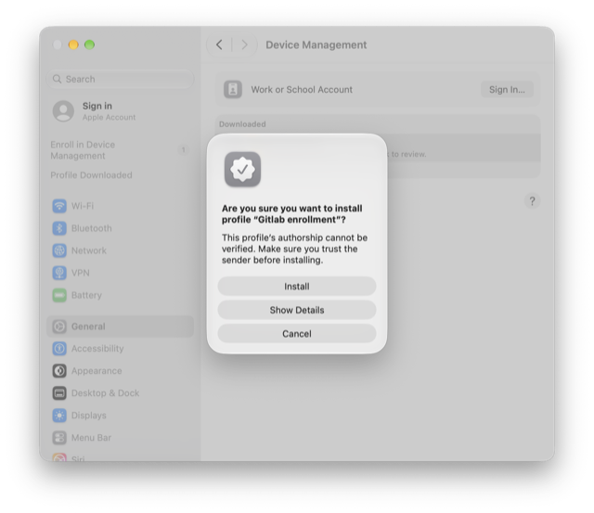Click the Accessibility icon

59,349
